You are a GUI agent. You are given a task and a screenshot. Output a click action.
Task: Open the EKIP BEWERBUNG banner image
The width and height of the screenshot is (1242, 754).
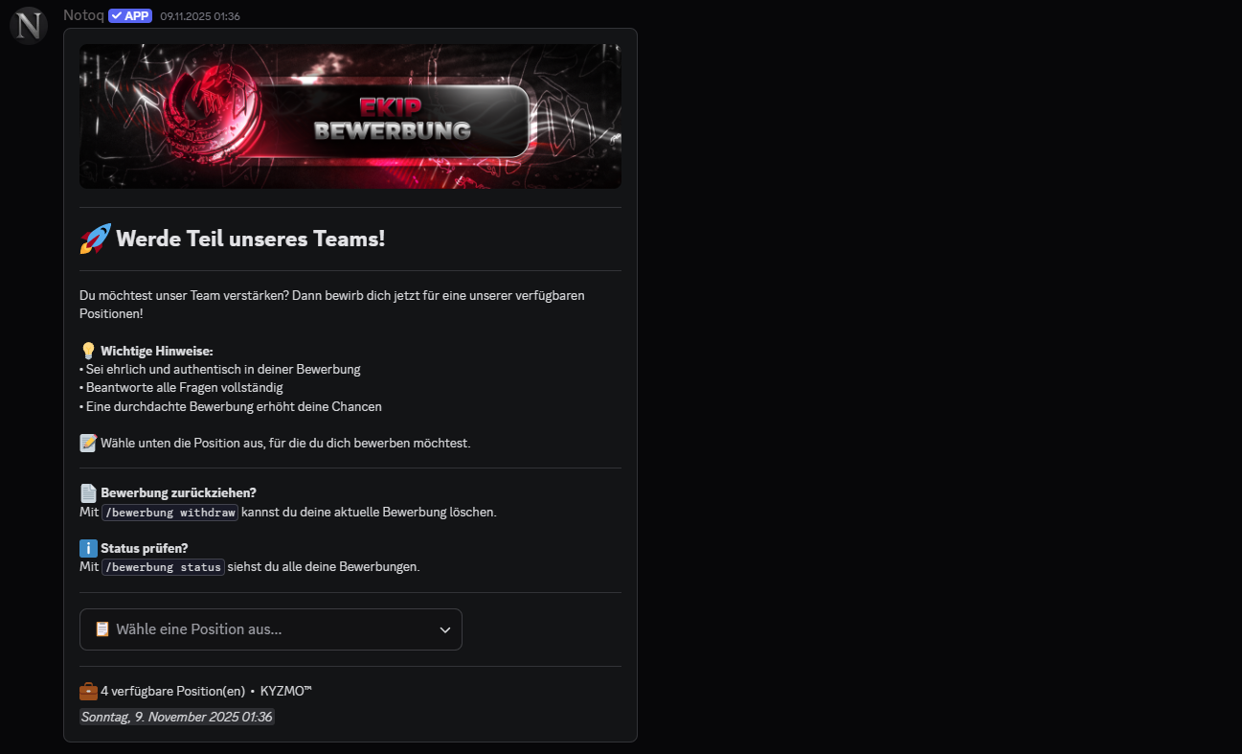click(x=350, y=116)
